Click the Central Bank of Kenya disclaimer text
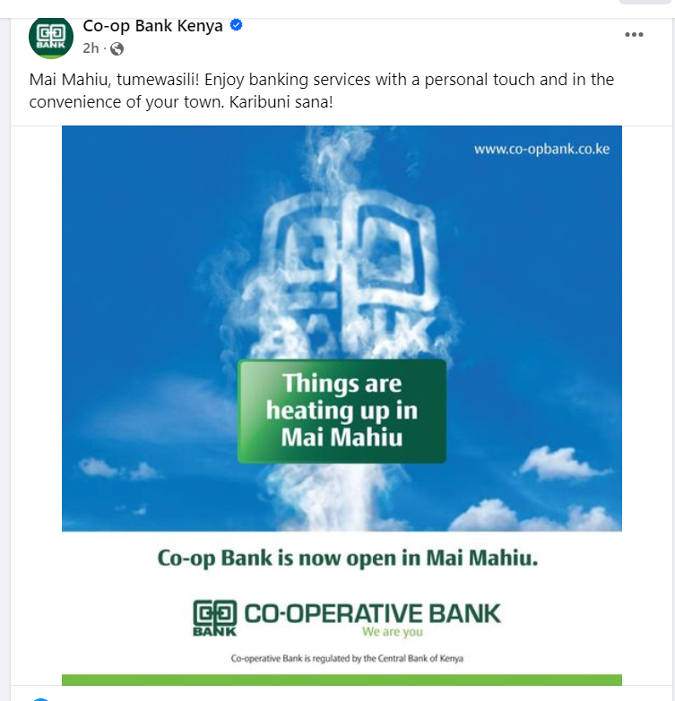The image size is (675, 701). (x=347, y=658)
